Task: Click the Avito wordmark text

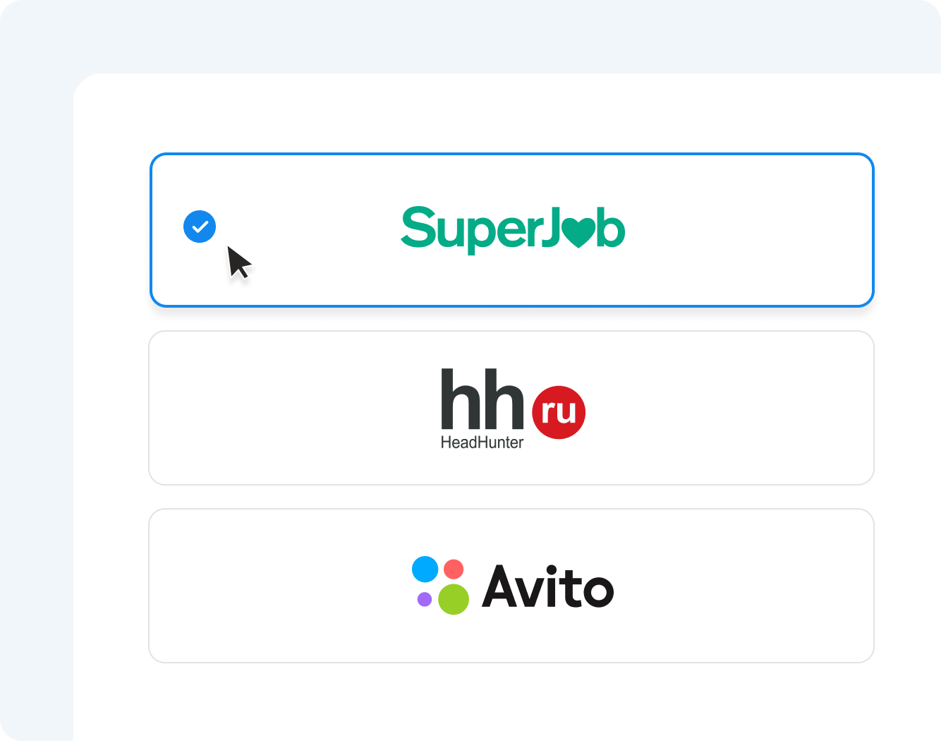Action: coord(548,586)
